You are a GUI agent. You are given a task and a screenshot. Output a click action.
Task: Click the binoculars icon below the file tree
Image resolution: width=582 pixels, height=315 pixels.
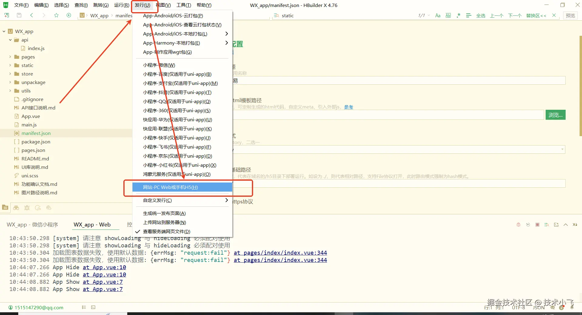tap(16, 208)
